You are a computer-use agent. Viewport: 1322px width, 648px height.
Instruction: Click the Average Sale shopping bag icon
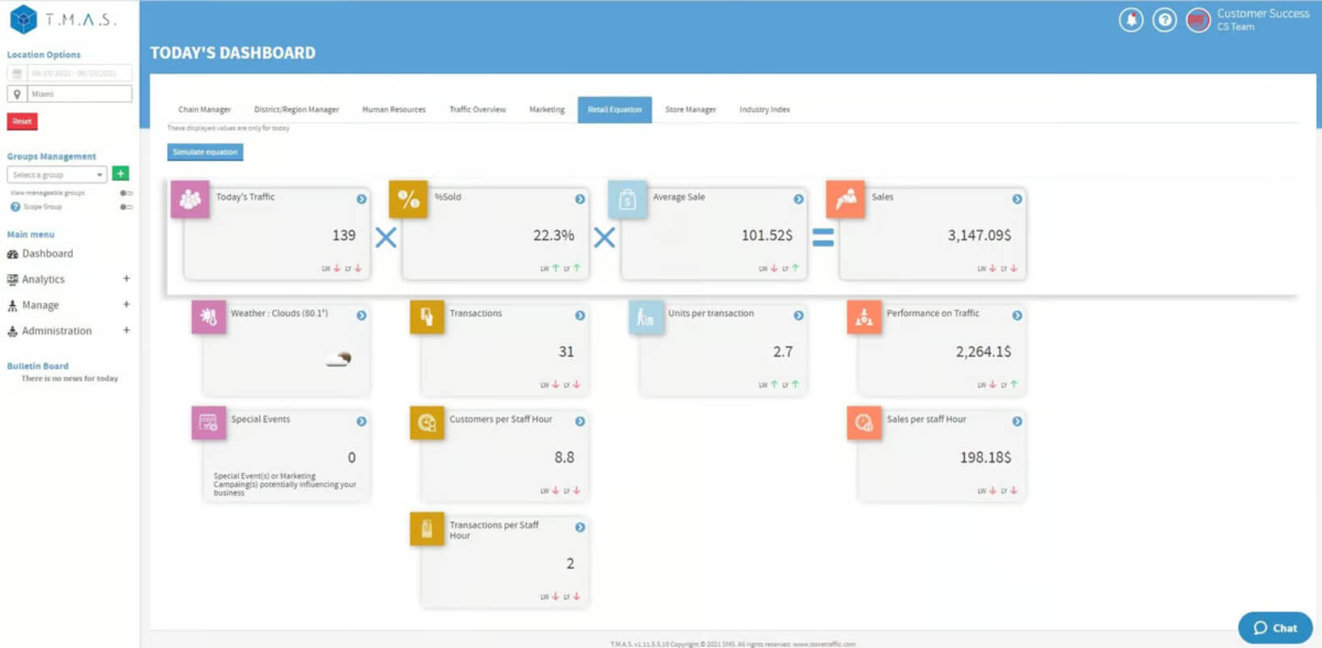[x=627, y=199]
